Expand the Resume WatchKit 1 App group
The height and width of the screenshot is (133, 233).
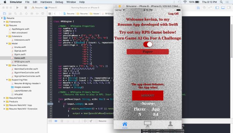pyautogui.click(x=4, y=105)
